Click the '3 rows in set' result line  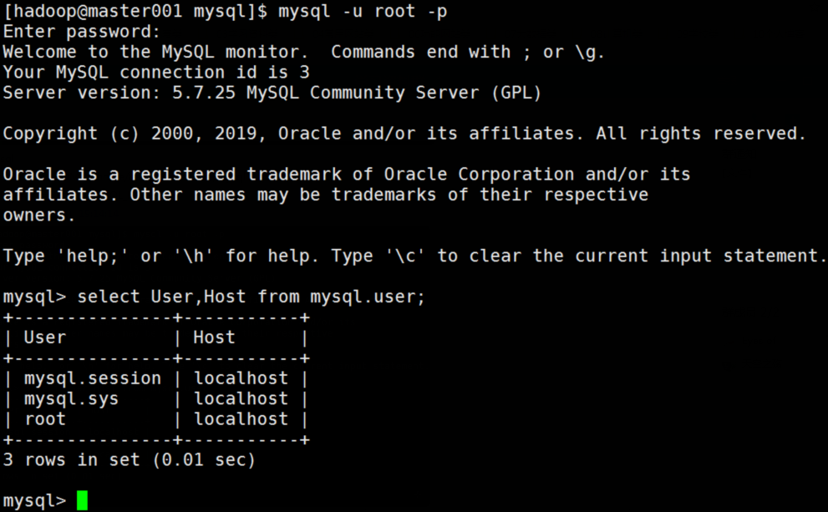(x=129, y=459)
